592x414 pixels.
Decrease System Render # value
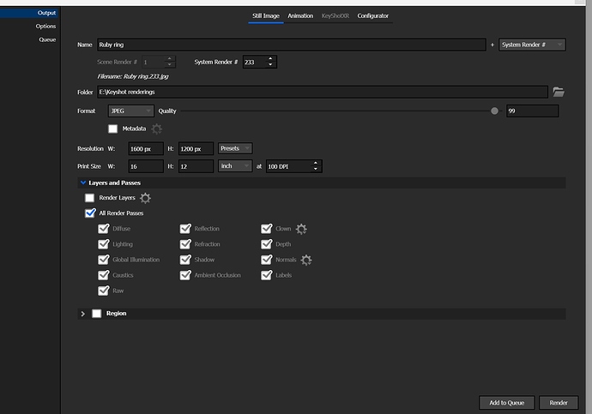click(x=270, y=64)
